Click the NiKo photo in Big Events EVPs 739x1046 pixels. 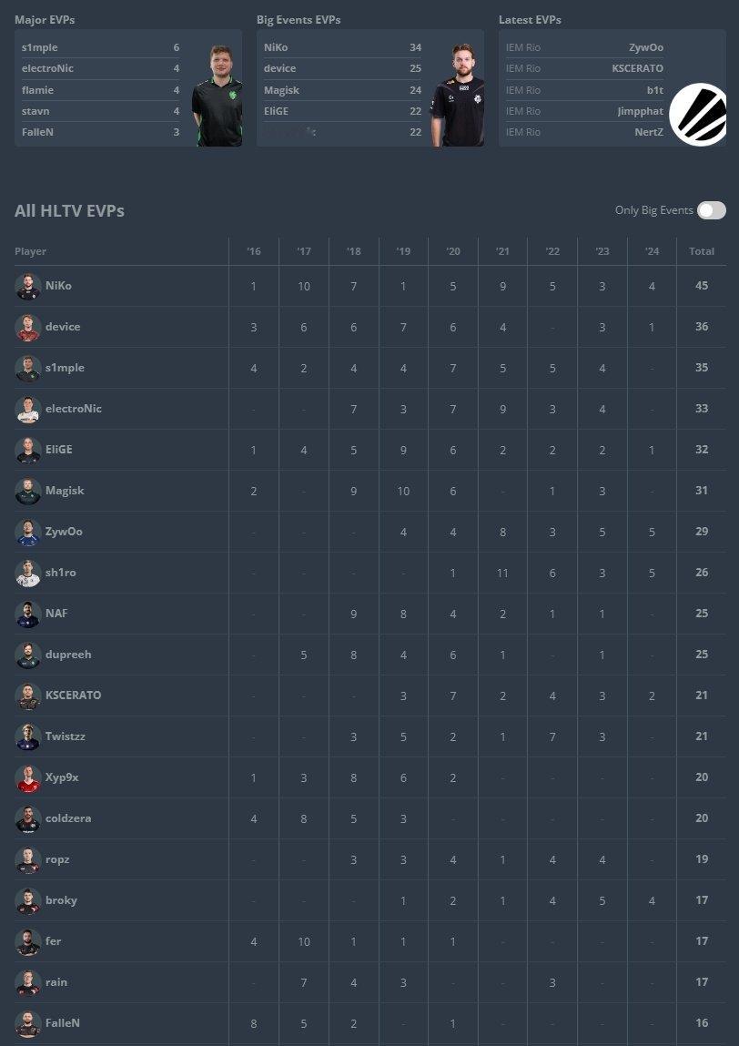[x=458, y=96]
